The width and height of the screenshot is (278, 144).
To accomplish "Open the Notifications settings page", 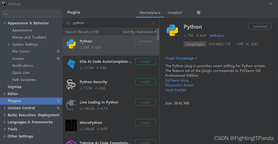I will coord(22,65).
